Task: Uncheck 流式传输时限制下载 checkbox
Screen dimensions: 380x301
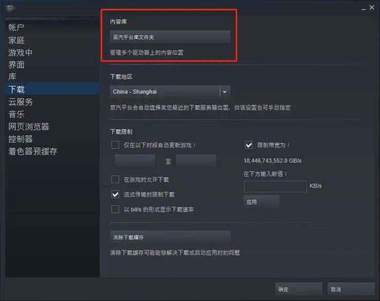Action: point(115,194)
